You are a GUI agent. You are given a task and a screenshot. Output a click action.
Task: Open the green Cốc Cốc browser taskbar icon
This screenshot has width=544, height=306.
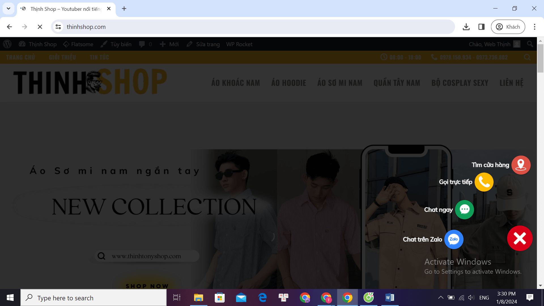pos(369,297)
